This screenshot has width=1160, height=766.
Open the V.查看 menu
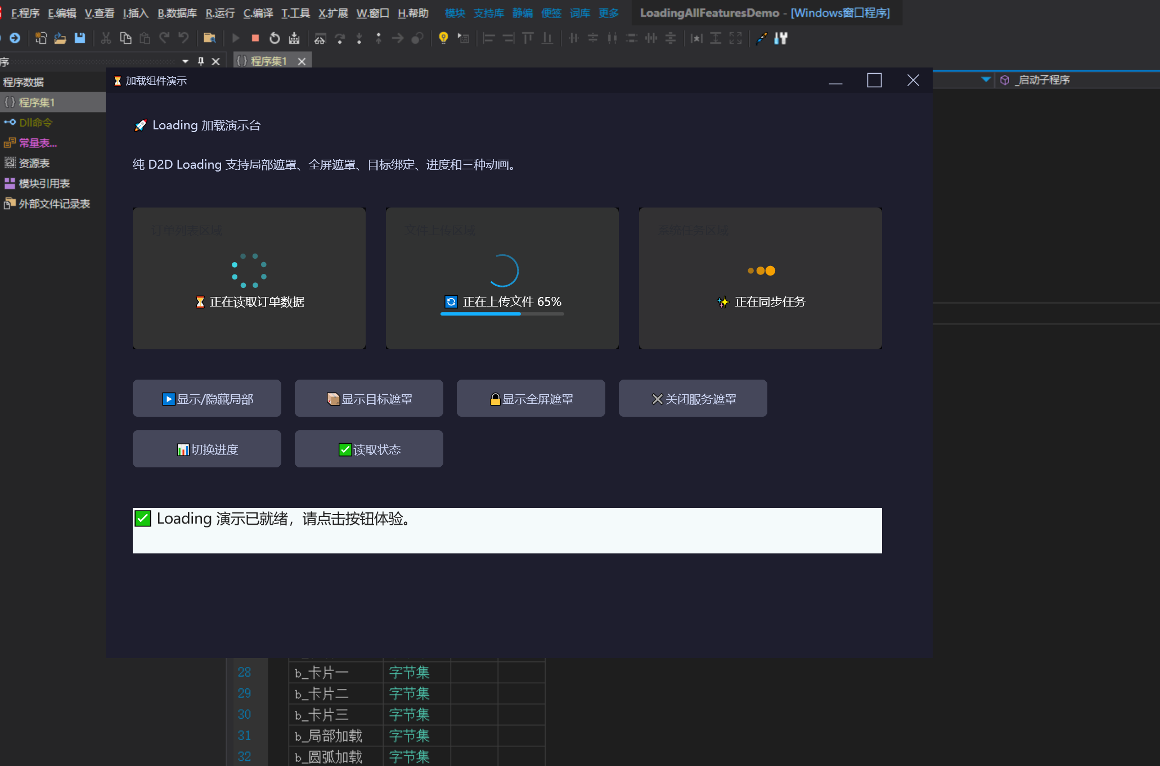(x=100, y=13)
